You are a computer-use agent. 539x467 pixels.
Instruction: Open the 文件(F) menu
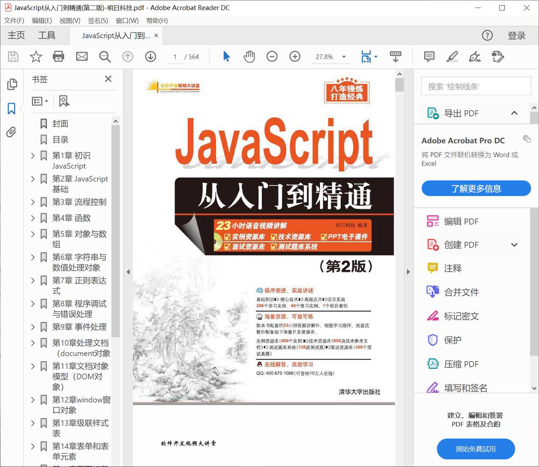point(14,20)
